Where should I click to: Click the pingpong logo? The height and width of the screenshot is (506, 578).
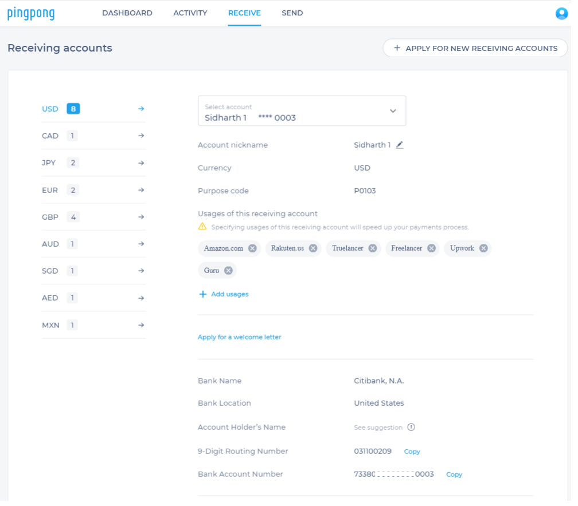[x=31, y=14]
